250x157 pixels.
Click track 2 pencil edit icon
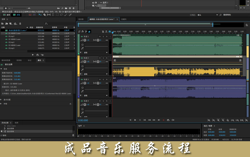pyautogui.click(x=82, y=70)
